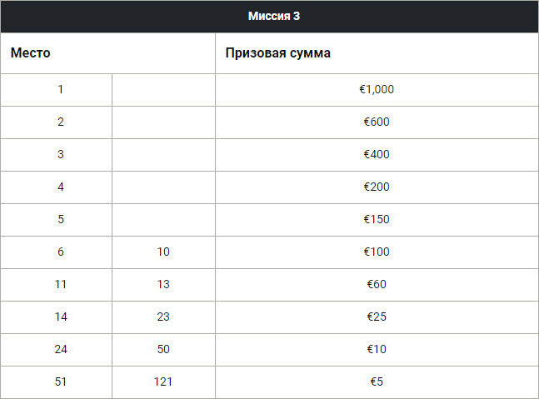This screenshot has width=539, height=399.
Task: Select the €150 prize cell
Action: [x=377, y=219]
